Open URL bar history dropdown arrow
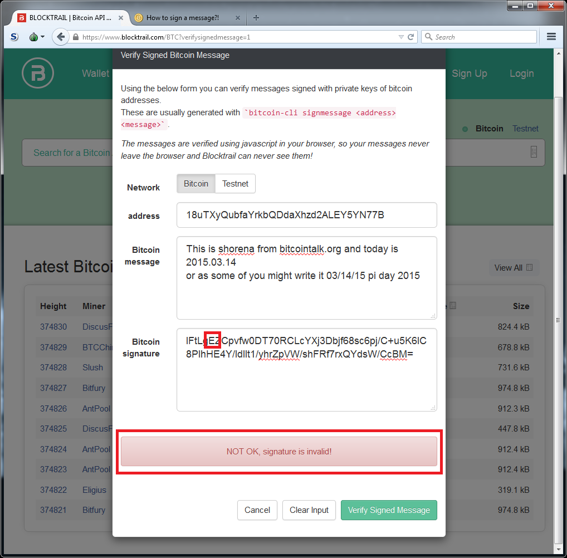This screenshot has width=567, height=558. [x=401, y=37]
